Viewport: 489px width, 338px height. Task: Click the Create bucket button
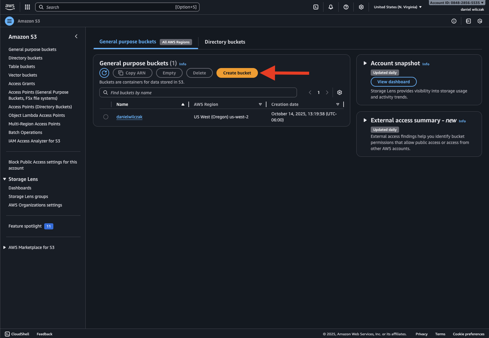pyautogui.click(x=237, y=73)
